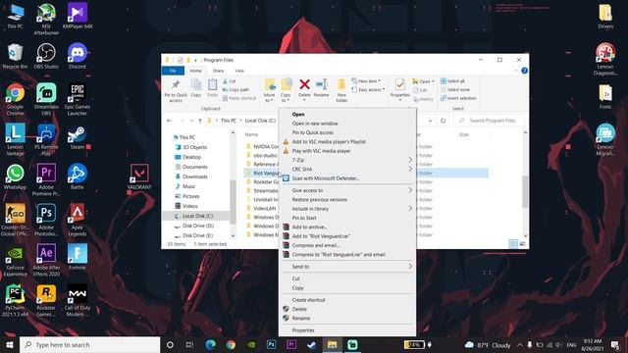Click Rename in the ribbon

[321, 88]
